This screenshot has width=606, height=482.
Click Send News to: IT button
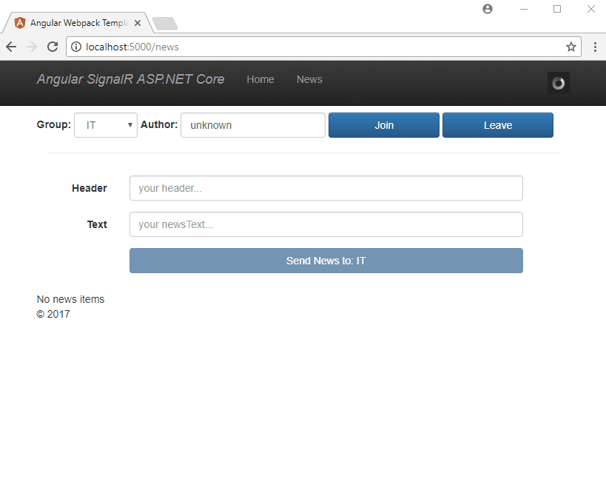326,261
